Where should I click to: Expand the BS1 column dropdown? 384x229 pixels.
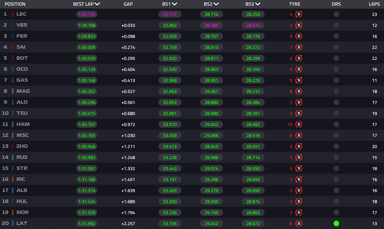coord(175,4)
